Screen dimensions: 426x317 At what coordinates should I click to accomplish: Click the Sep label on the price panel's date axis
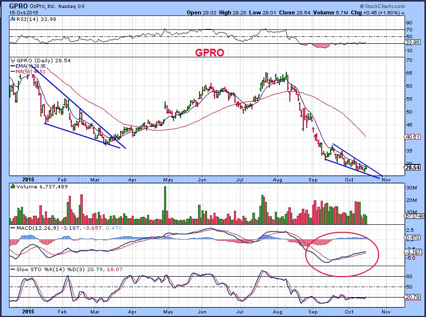tap(313, 180)
